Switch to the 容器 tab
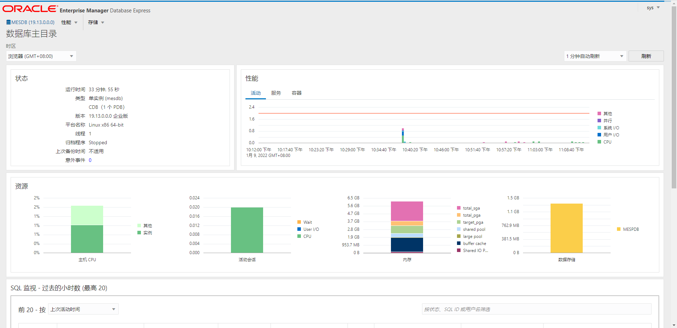Image resolution: width=677 pixels, height=328 pixels. (x=296, y=93)
